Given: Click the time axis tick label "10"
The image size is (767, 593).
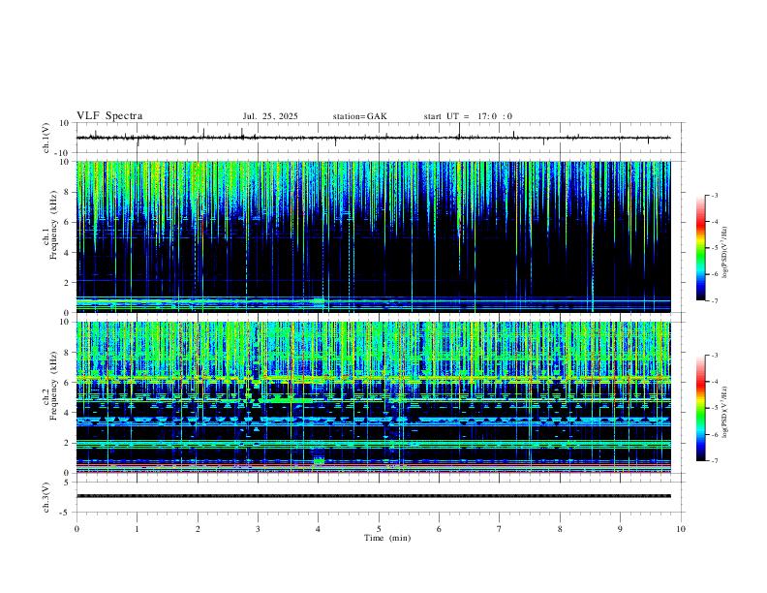Looking at the screenshot, I should [681, 529].
